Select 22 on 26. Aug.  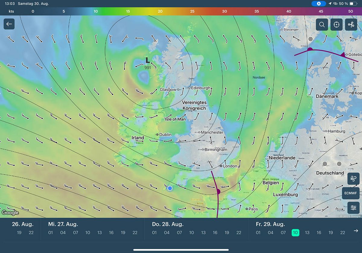coord(31,232)
